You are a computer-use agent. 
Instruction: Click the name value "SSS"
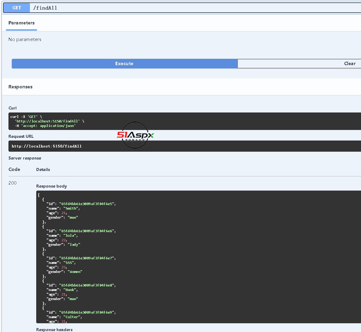click(69, 263)
